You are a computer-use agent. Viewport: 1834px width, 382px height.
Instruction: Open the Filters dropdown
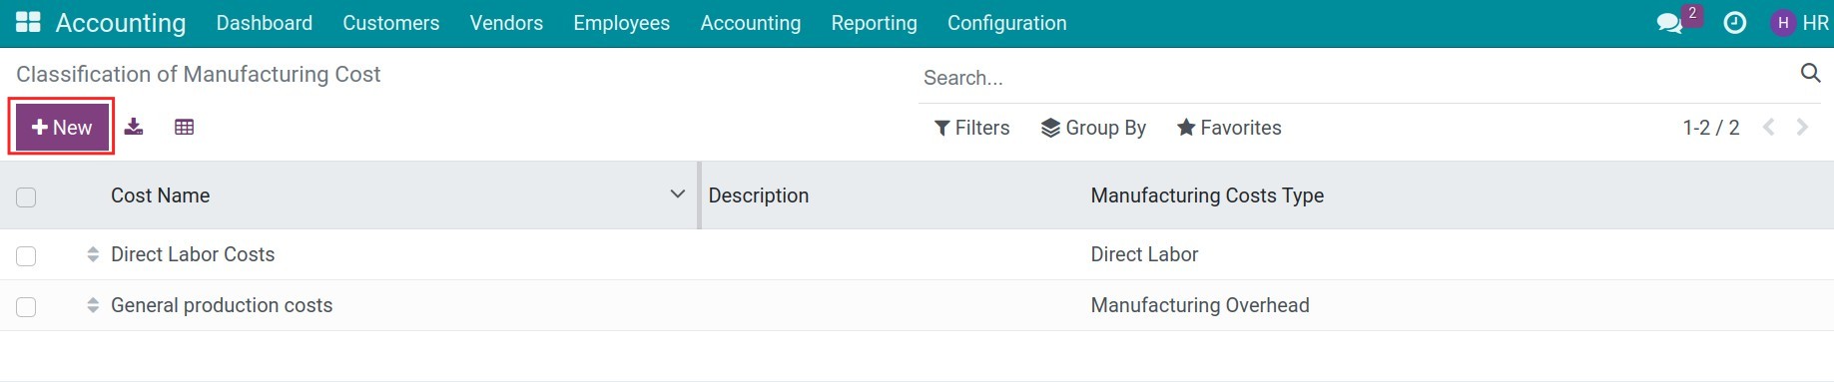(x=971, y=128)
